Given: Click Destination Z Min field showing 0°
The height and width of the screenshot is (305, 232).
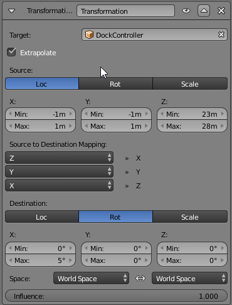Looking at the screenshot, I should tap(192, 249).
